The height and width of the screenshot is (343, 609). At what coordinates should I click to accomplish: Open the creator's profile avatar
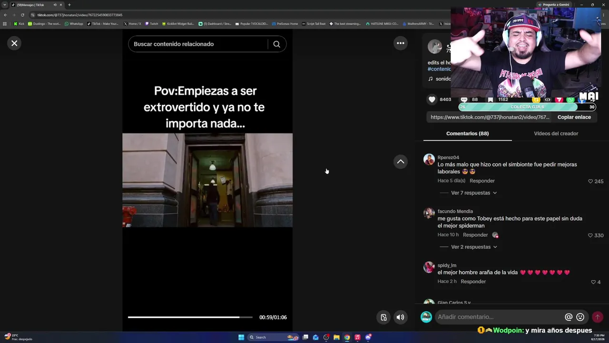[x=435, y=47]
